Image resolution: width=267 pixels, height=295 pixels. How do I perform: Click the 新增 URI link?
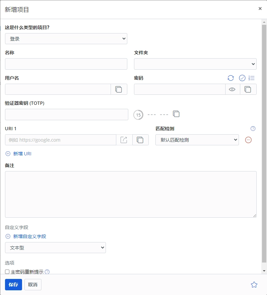coord(22,154)
